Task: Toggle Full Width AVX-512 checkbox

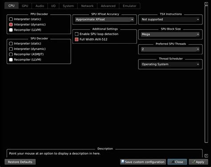Action: [91, 39]
